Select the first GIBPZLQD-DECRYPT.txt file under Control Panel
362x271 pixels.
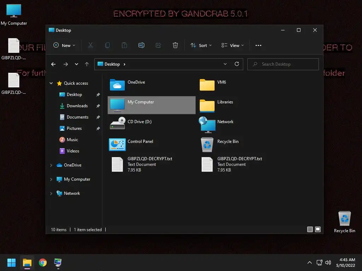coord(151,164)
